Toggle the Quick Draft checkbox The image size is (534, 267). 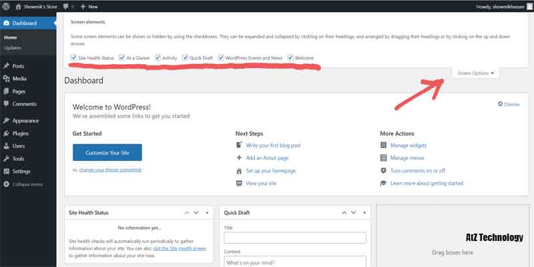coord(185,58)
